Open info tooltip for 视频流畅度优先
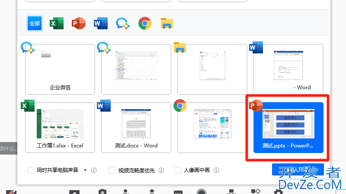Viewport: 346px width, 194px height. click(x=161, y=170)
